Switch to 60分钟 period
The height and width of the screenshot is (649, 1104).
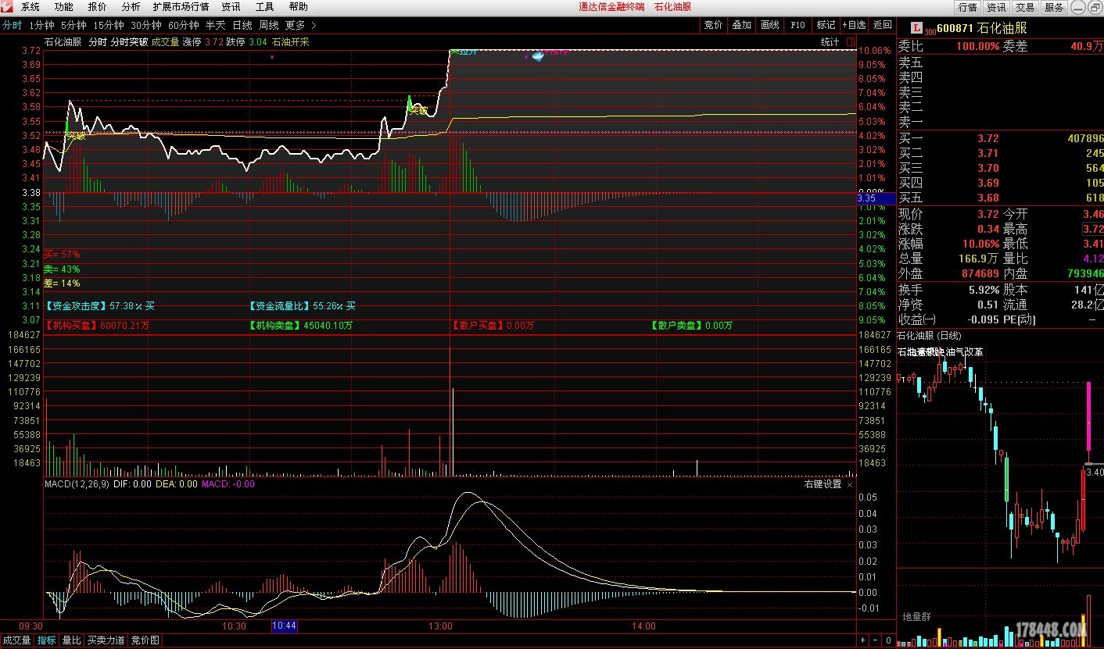184,25
